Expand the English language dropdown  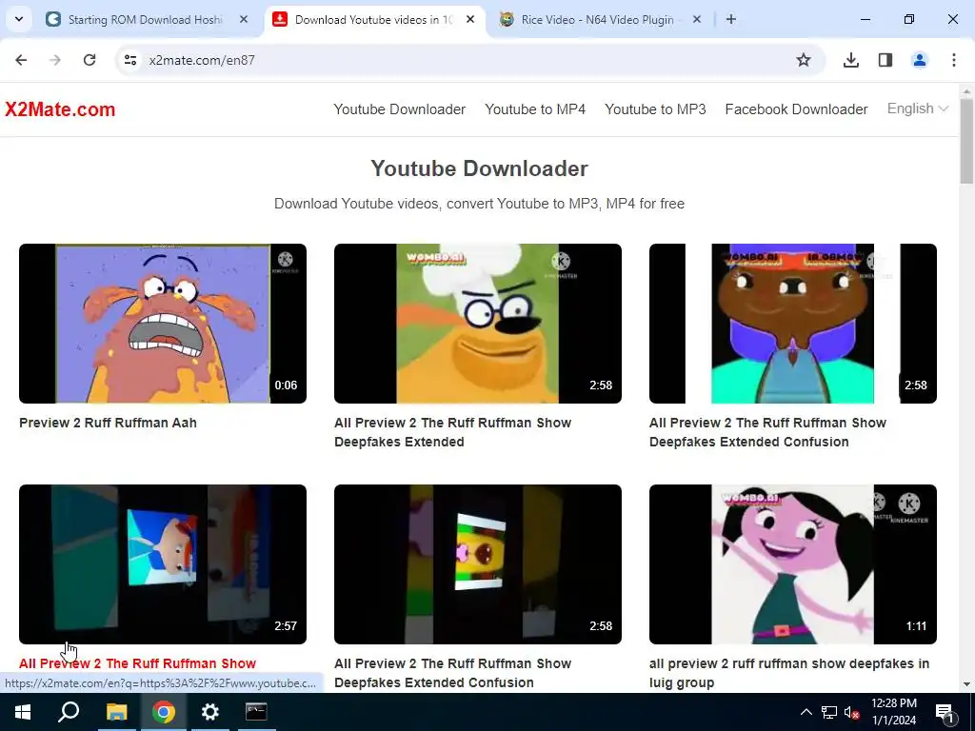click(x=917, y=109)
